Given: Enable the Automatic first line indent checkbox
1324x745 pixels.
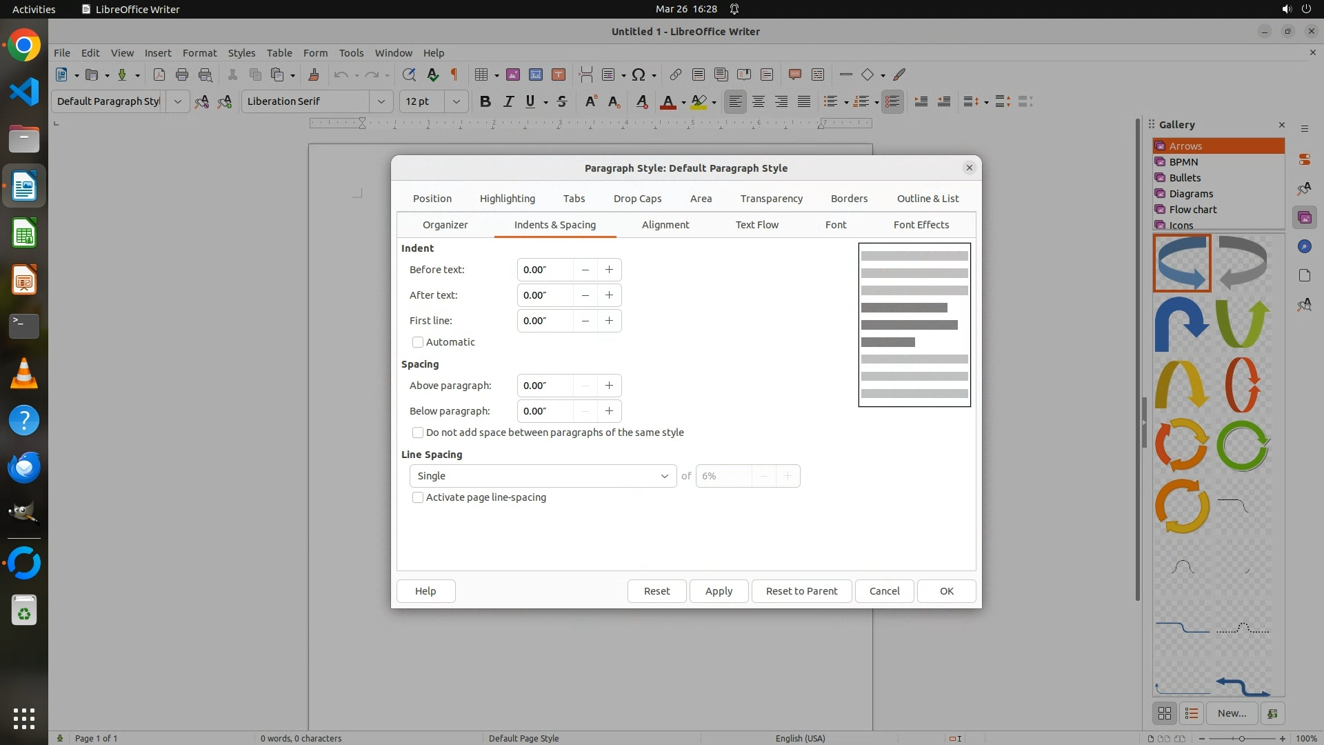Looking at the screenshot, I should click(418, 342).
